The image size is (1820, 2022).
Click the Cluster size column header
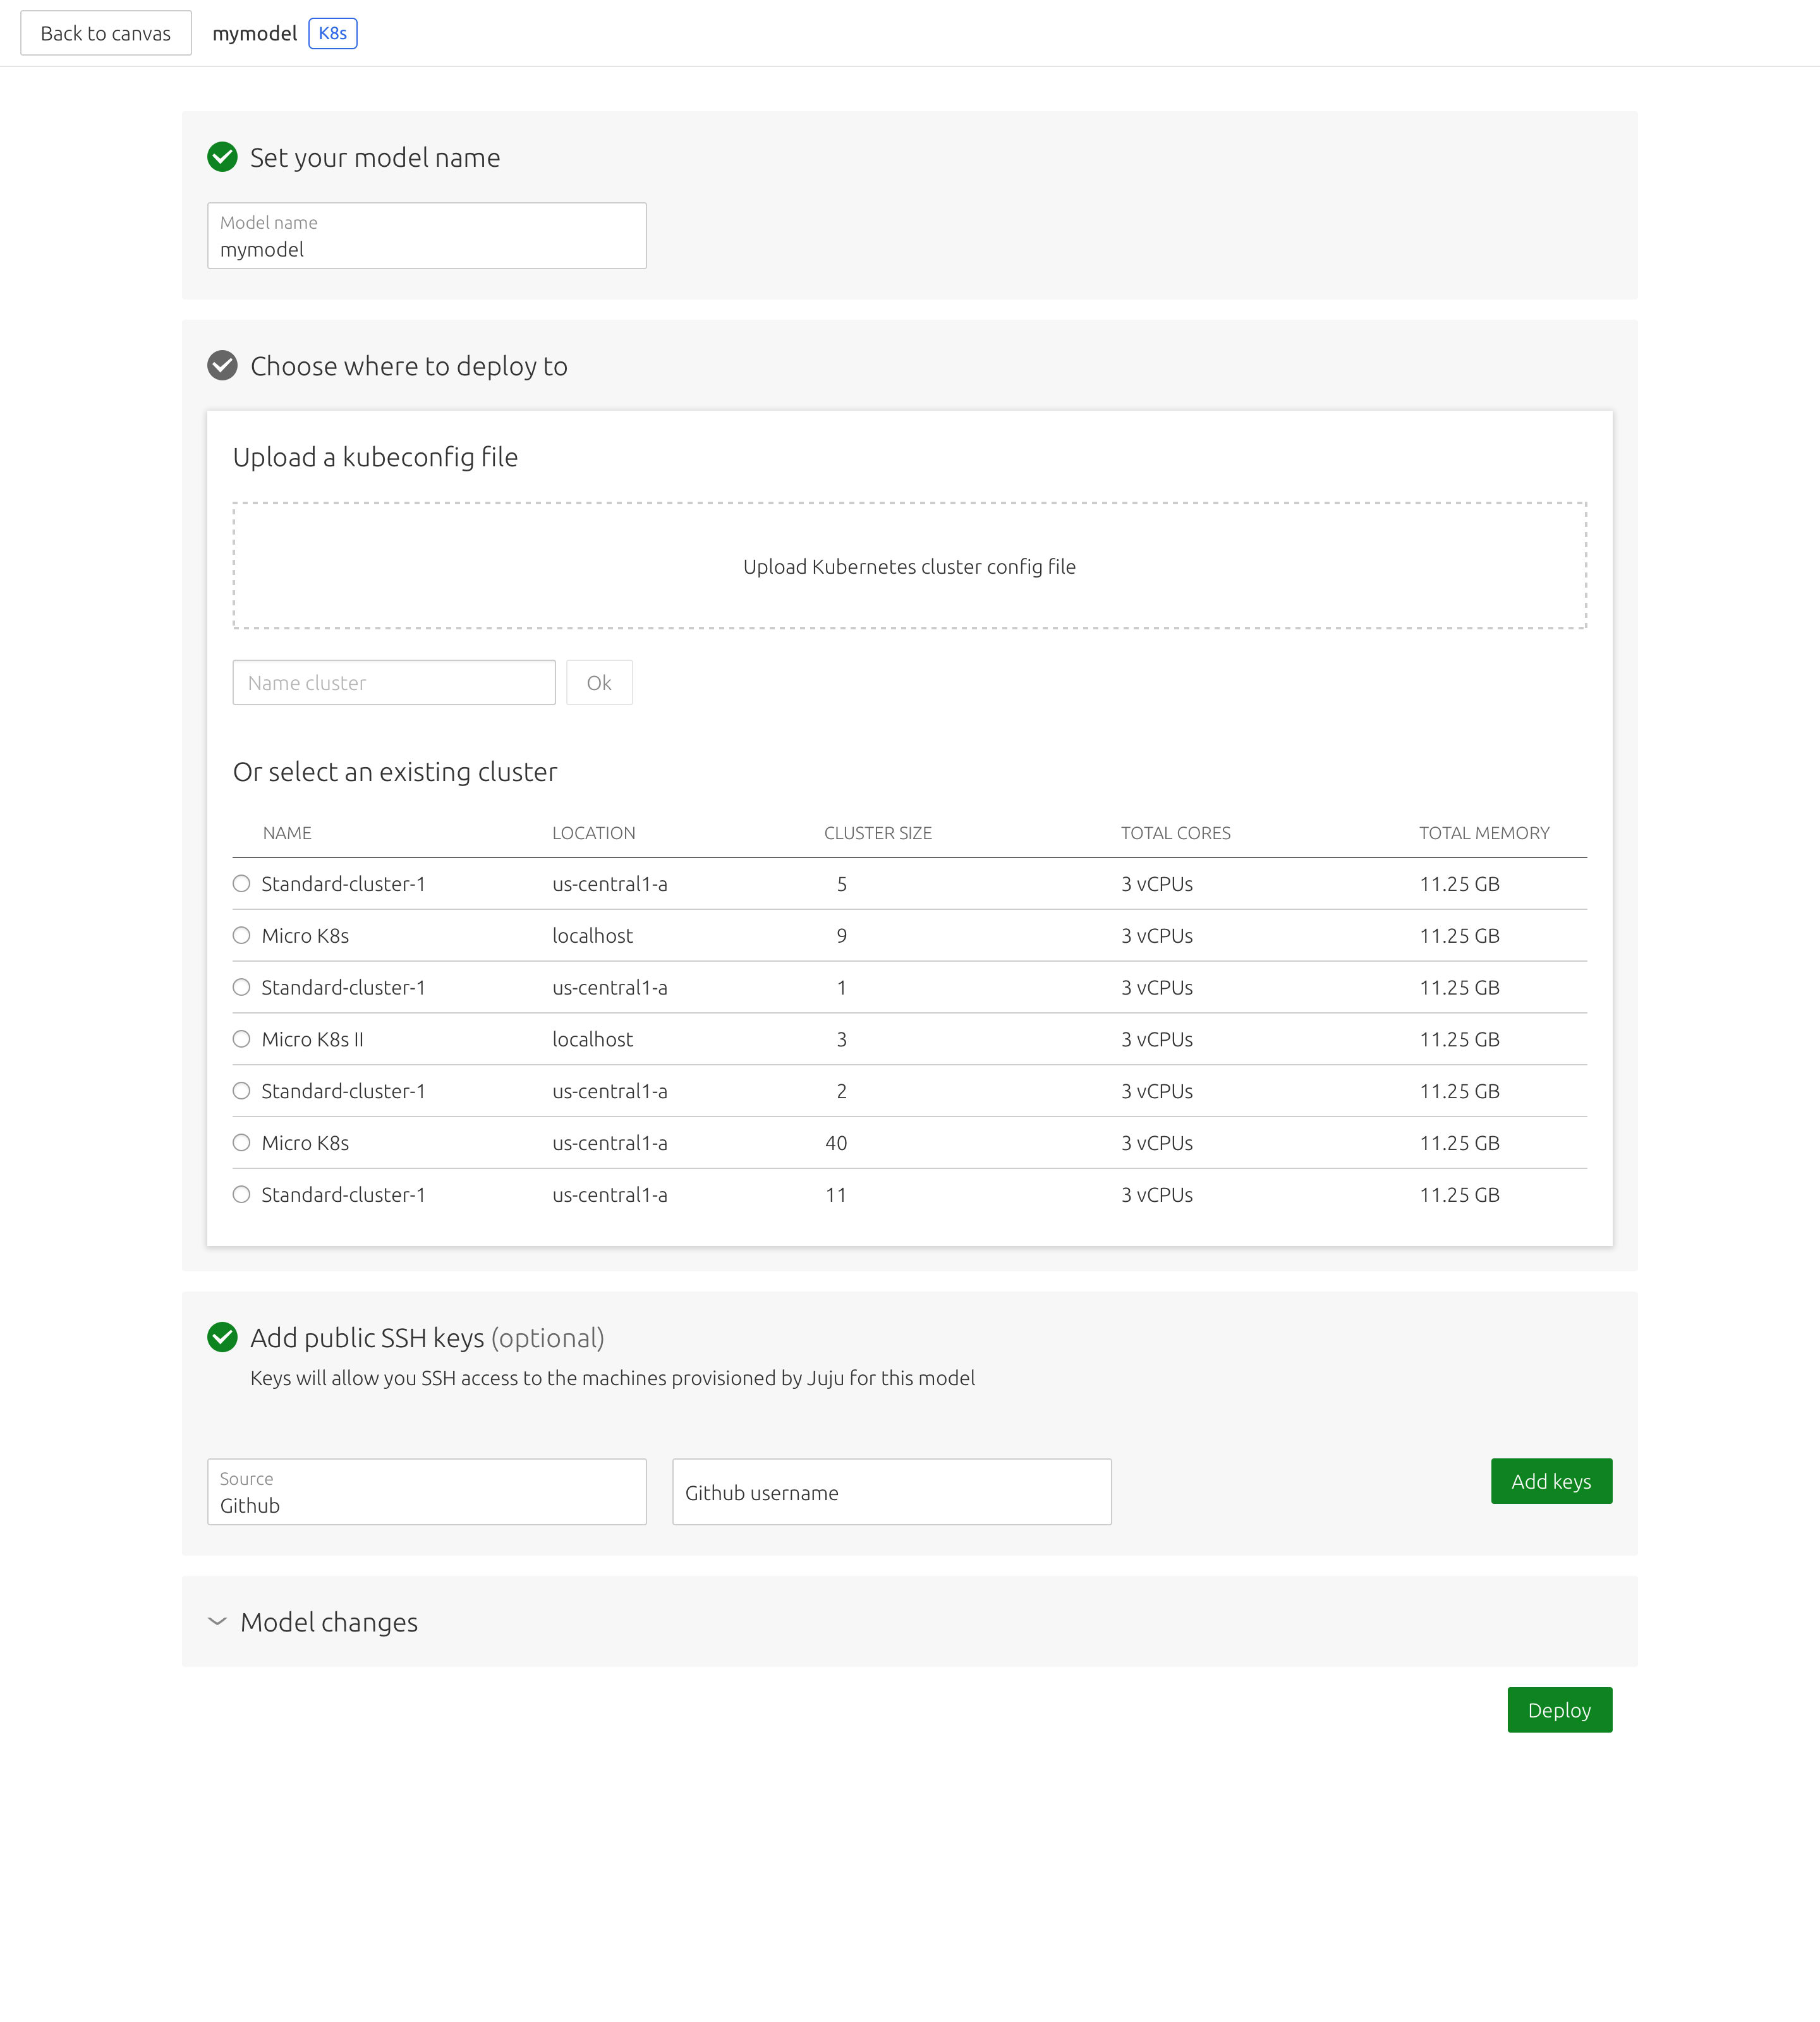tap(878, 833)
